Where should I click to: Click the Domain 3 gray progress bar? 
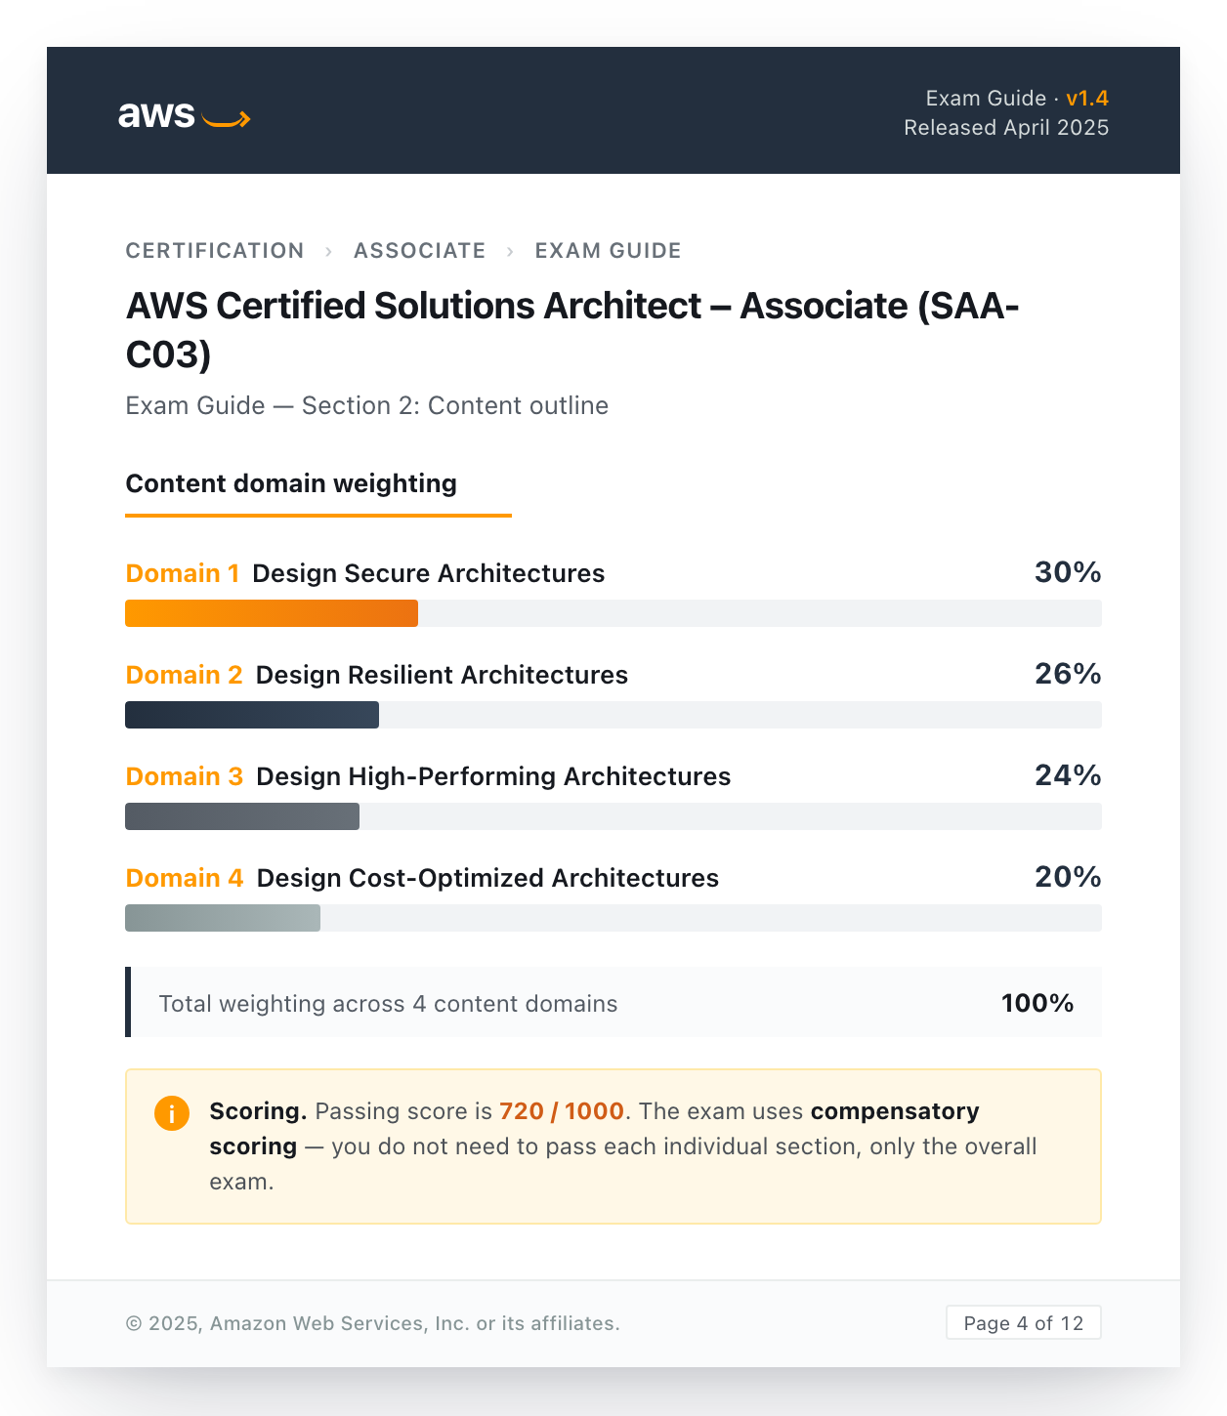(242, 816)
